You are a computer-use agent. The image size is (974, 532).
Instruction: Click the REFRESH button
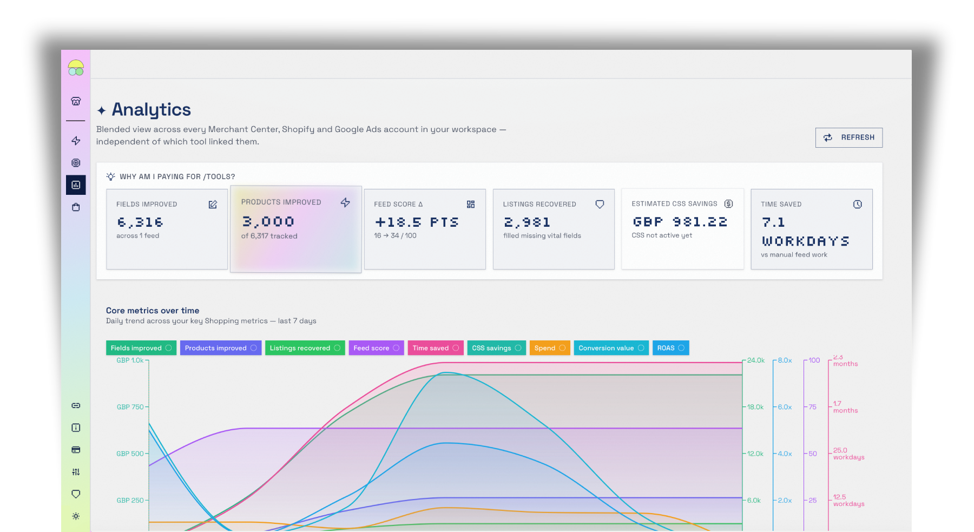[x=849, y=137]
